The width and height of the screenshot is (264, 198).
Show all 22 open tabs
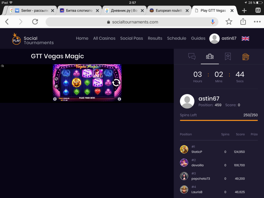[x=258, y=10]
